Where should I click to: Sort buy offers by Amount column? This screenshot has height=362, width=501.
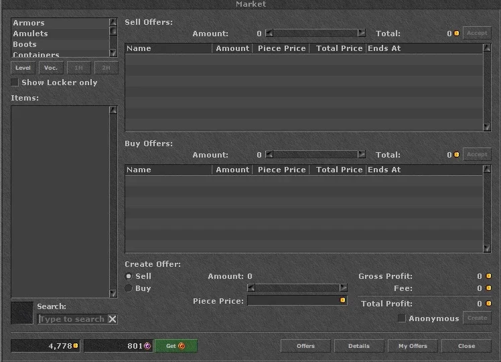[232, 170]
